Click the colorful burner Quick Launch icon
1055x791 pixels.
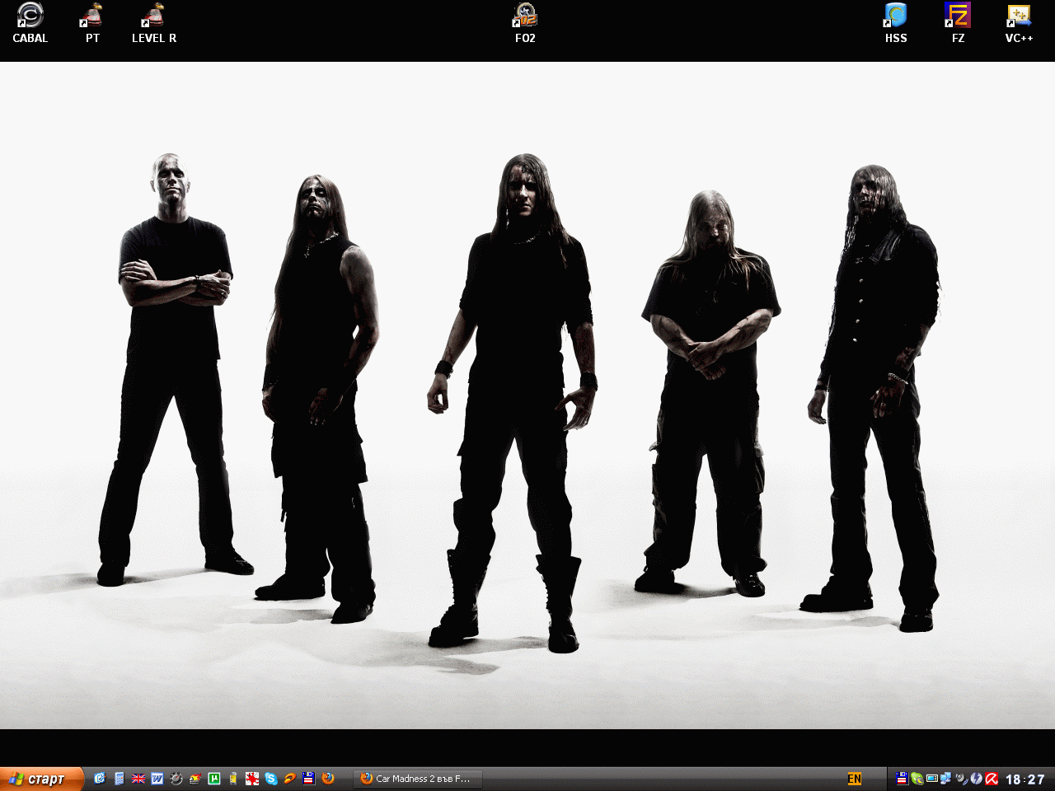point(195,779)
